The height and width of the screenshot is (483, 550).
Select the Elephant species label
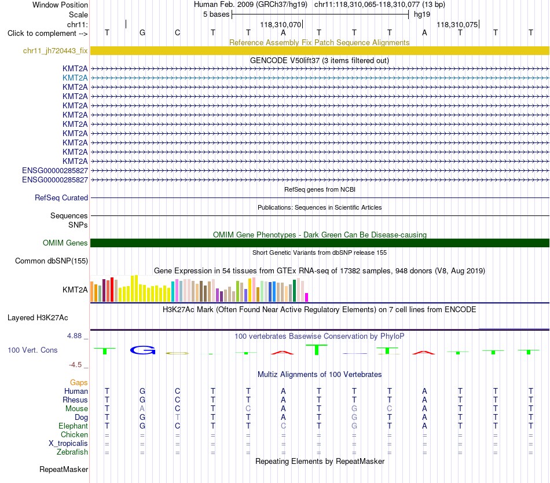click(73, 426)
